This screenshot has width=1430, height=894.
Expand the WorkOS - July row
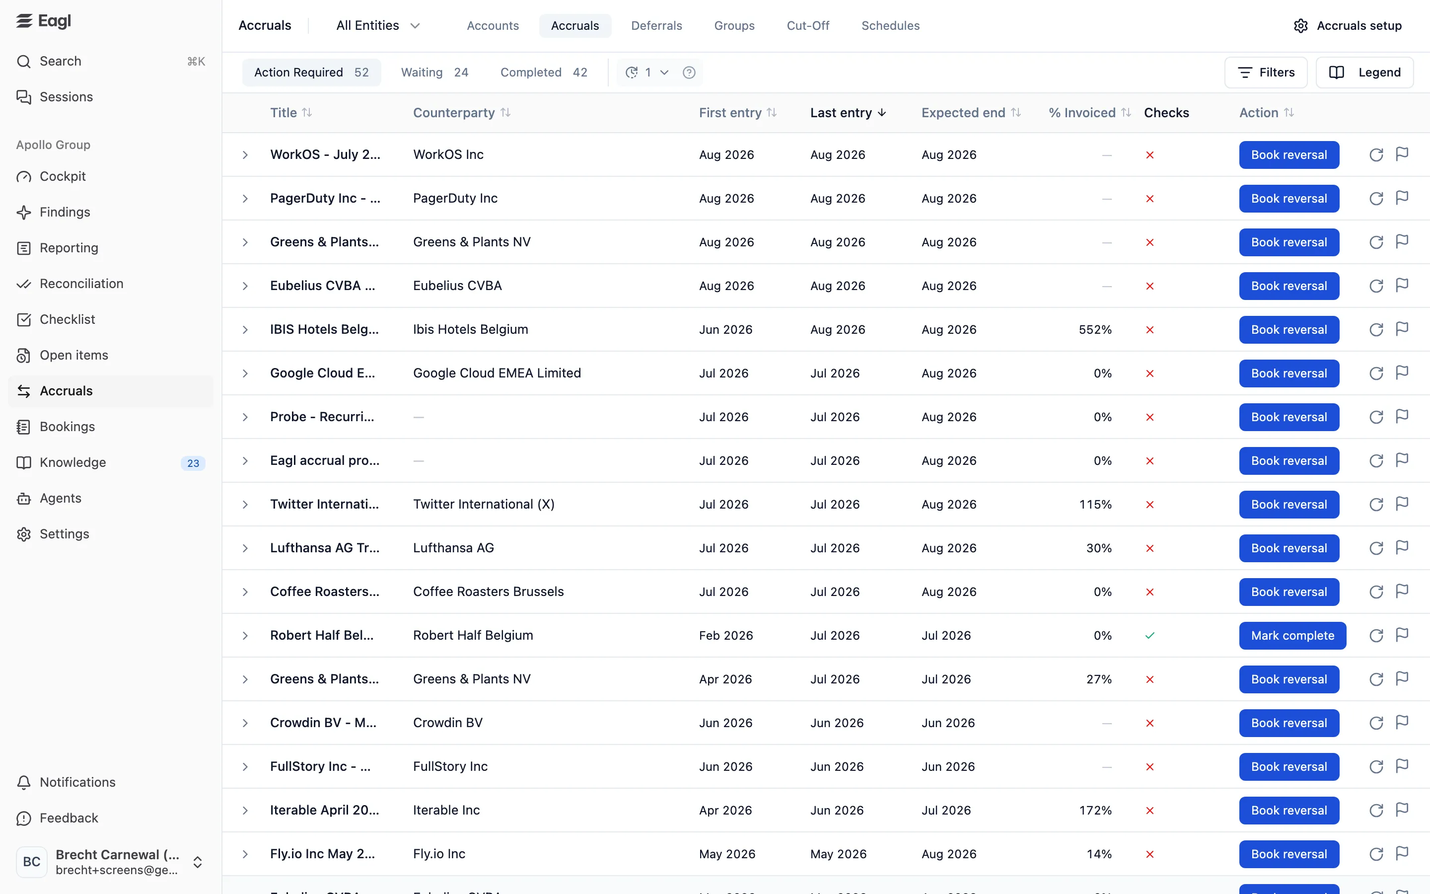(x=245, y=155)
